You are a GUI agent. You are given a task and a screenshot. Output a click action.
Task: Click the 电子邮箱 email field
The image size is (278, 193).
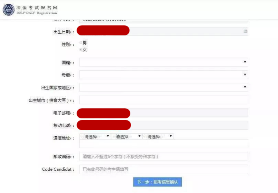[163, 113]
